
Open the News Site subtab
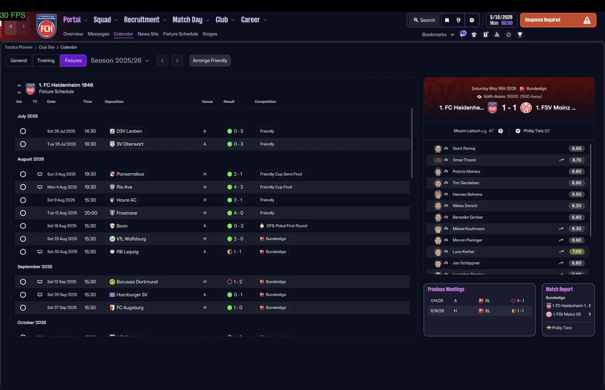coord(148,34)
